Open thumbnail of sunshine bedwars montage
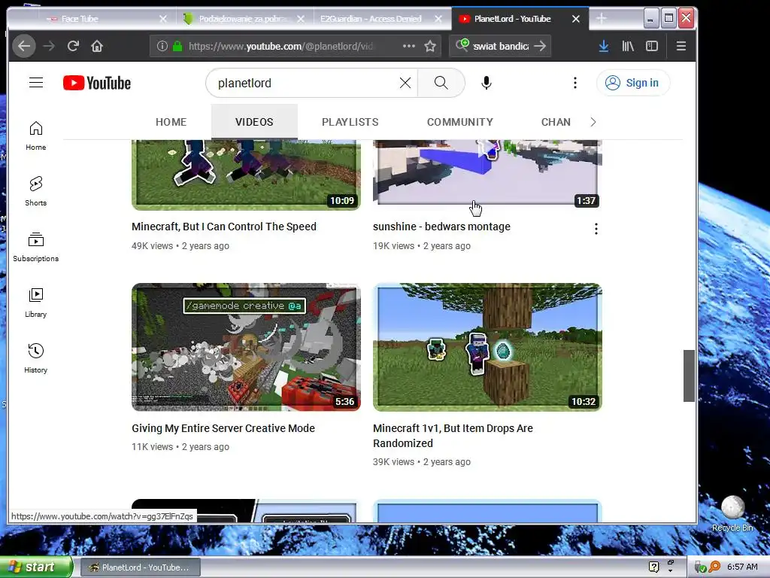770x578 pixels. [487, 173]
